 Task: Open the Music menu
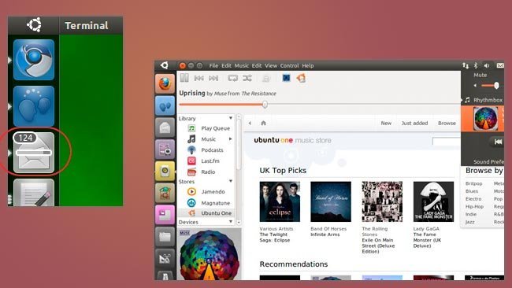click(242, 65)
